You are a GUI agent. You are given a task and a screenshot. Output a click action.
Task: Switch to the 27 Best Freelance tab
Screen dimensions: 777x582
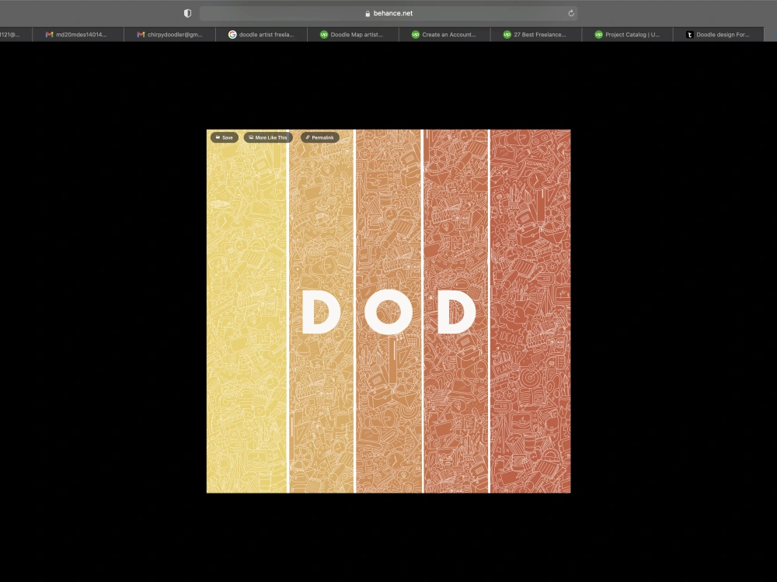(x=536, y=34)
